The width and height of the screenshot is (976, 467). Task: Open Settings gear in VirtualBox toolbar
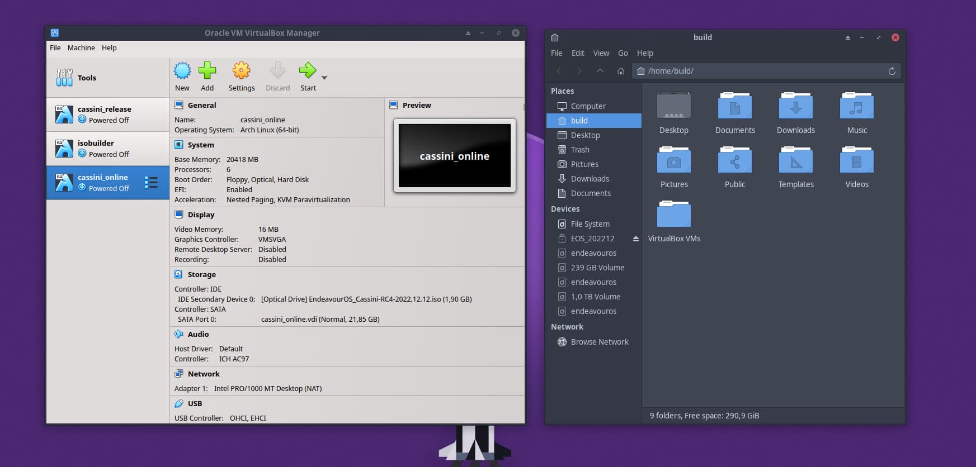[x=242, y=70]
